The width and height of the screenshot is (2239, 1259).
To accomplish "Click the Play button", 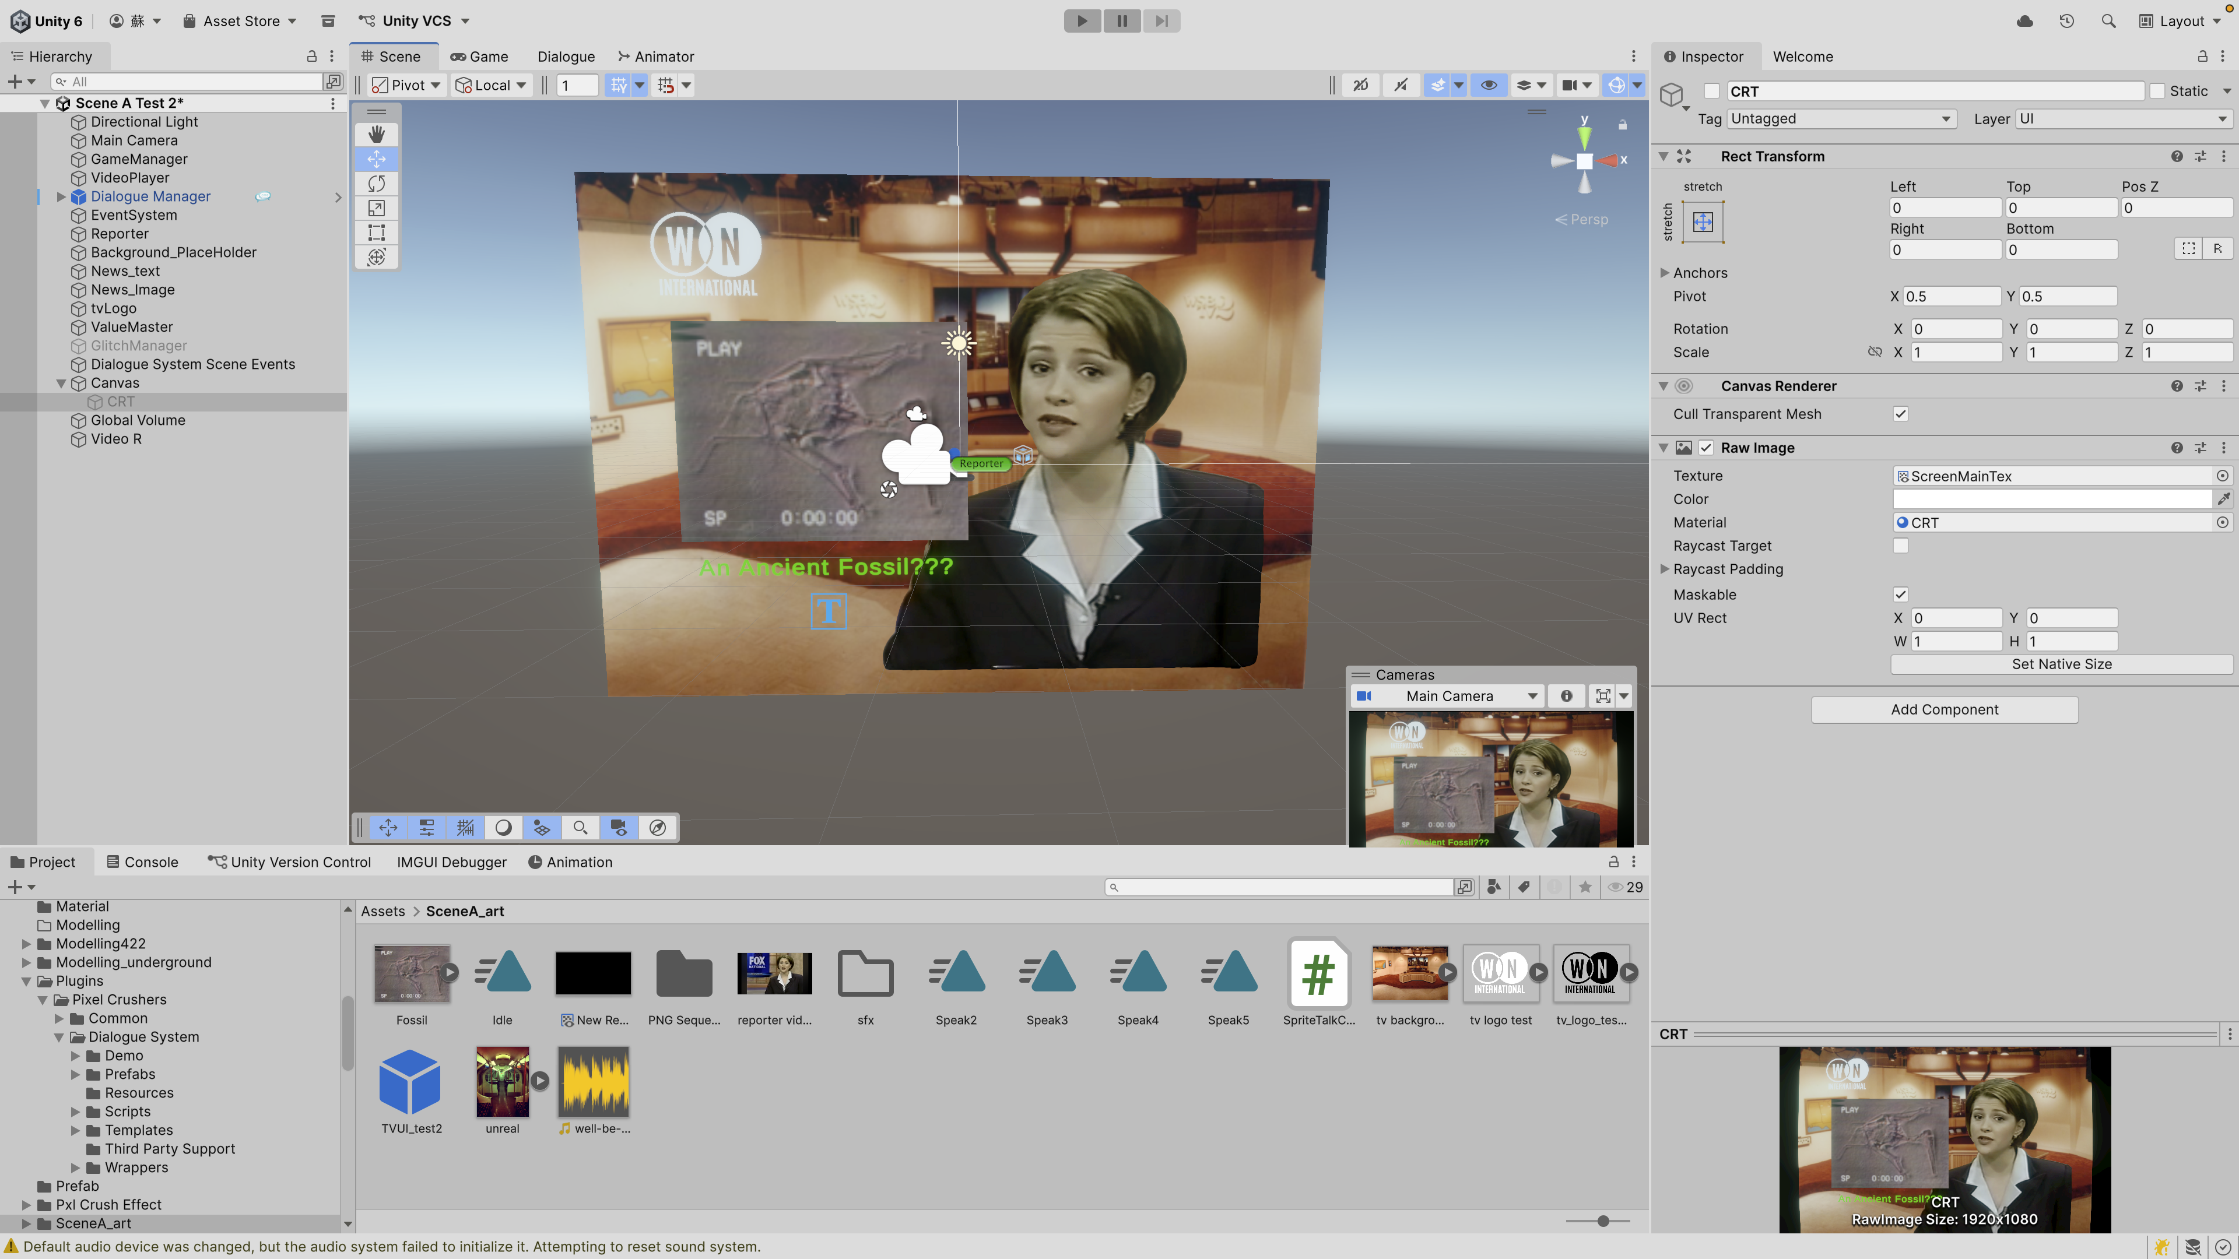I will tap(1082, 21).
